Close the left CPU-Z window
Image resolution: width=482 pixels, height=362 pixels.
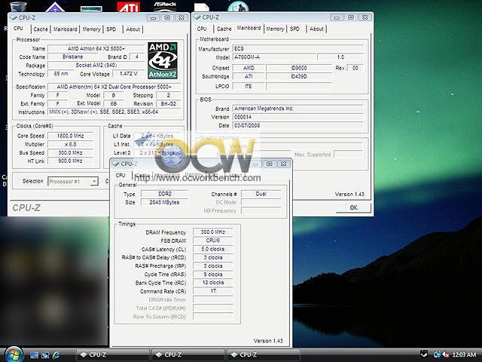182,18
